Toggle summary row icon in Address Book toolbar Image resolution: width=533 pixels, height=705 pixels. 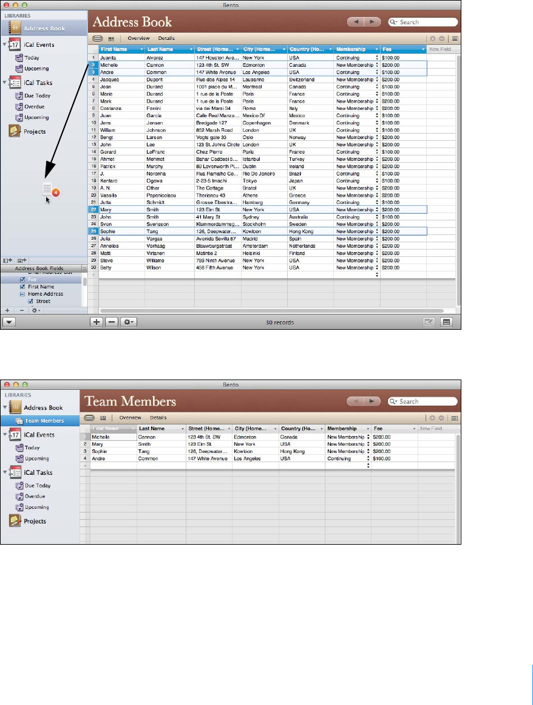click(455, 39)
